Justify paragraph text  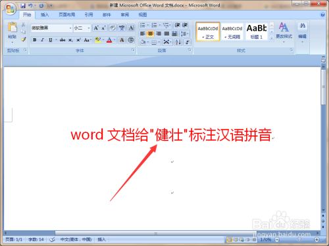pyautogui.click(x=166, y=34)
